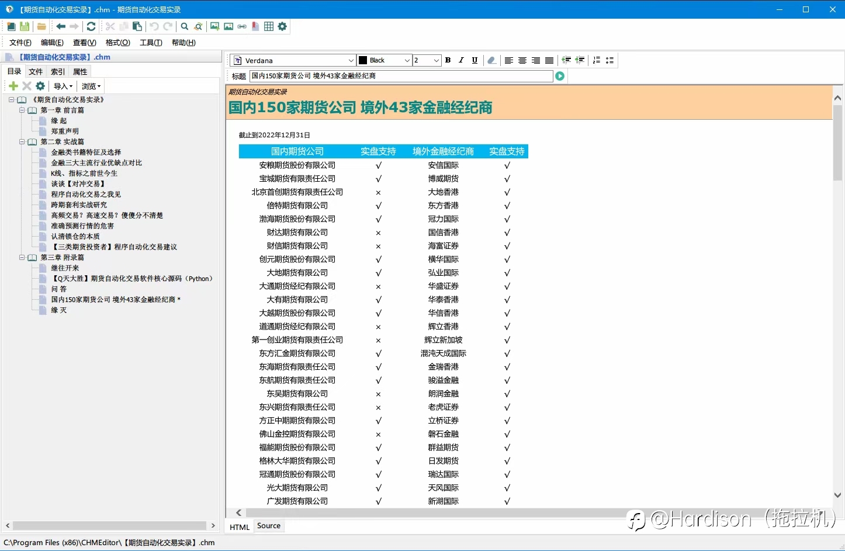
Task: Add a new topic with the green plus
Action: (13, 86)
